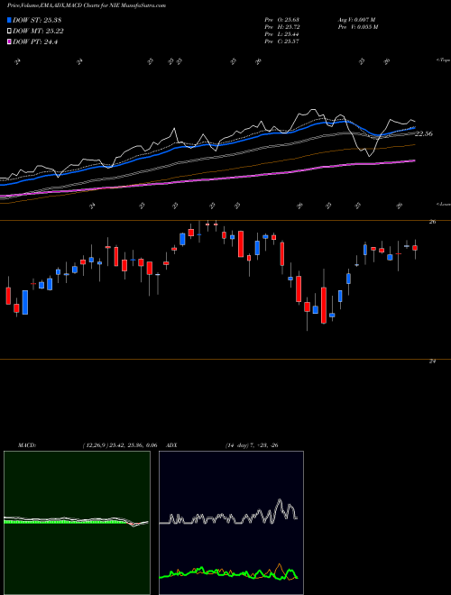Image resolution: width=451 pixels, height=595 pixels.
Task: Click the 'Pre H: 25.72' high value
Action: click(x=283, y=27)
